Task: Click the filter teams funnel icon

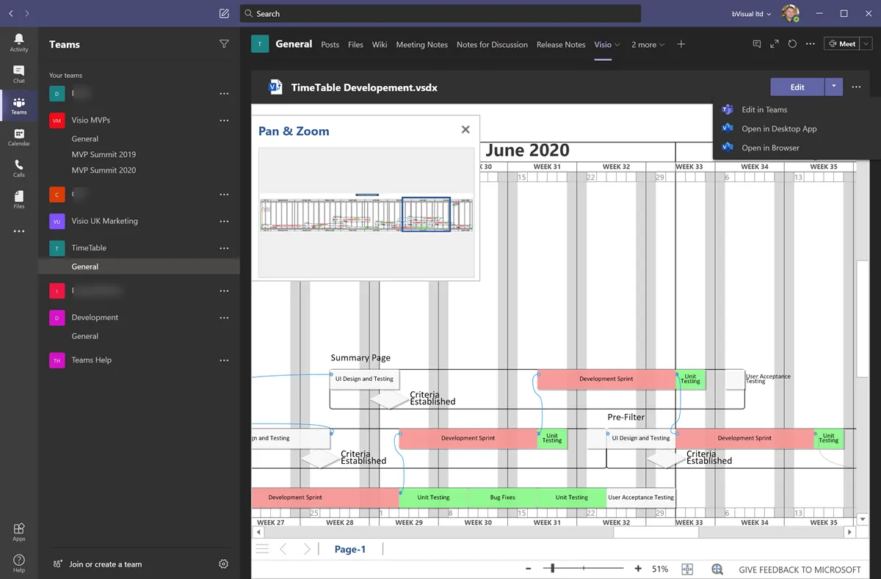Action: click(x=224, y=44)
